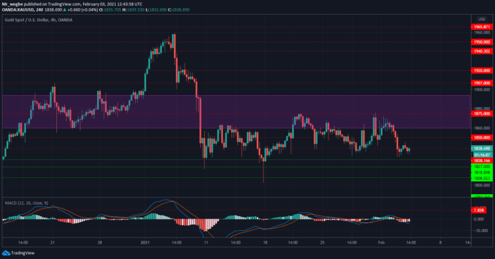495x259 pixels.
Task: Click the TradingView cloud logo icon
Action: coord(5,253)
